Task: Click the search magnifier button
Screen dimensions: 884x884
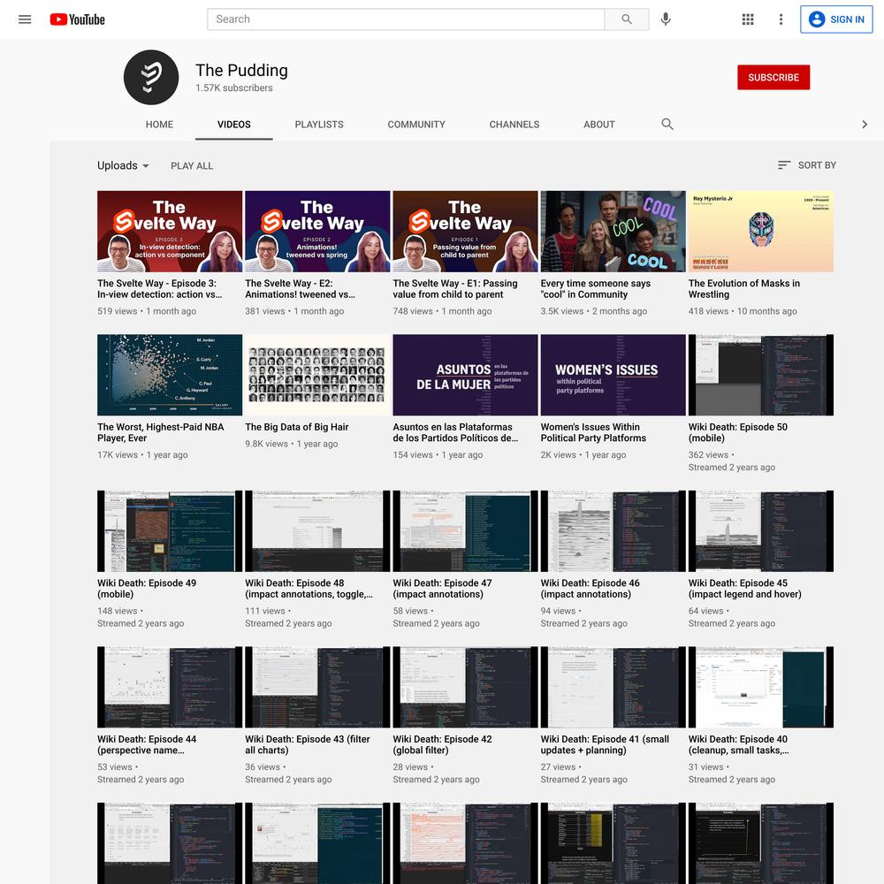Action: coord(627,19)
